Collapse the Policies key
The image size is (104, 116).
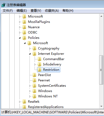click(20, 38)
